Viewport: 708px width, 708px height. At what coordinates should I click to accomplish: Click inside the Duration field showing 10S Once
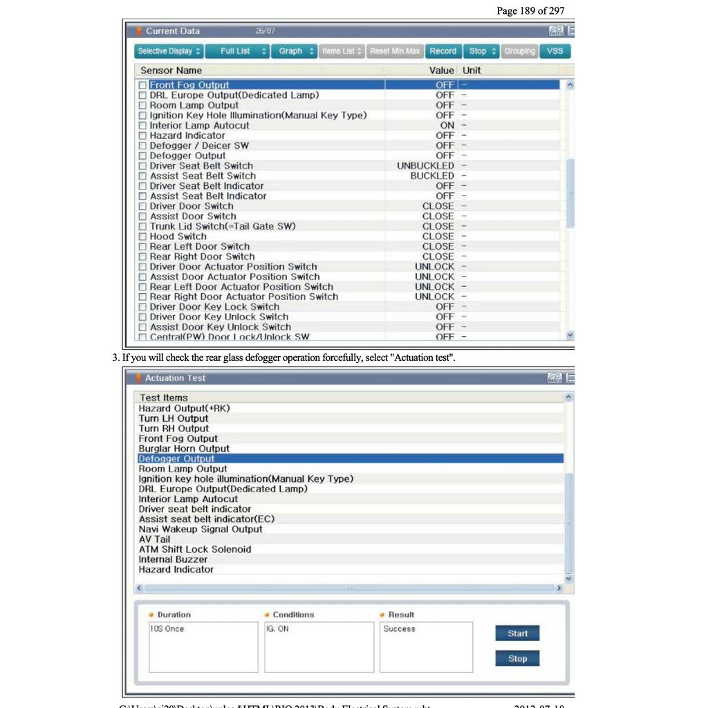pyautogui.click(x=202, y=646)
